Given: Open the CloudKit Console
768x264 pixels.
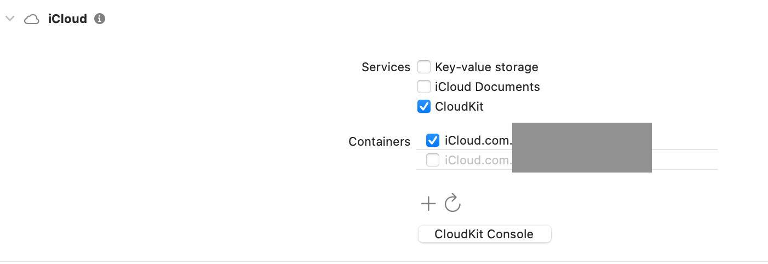Looking at the screenshot, I should point(484,234).
